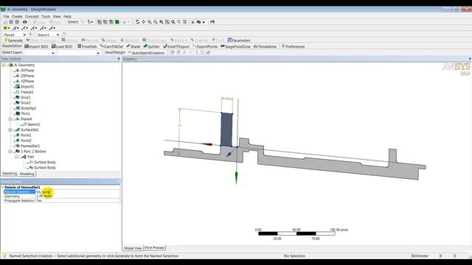Open the Create menu
Image resolution: width=472 pixels, height=265 pixels.
click(17, 16)
